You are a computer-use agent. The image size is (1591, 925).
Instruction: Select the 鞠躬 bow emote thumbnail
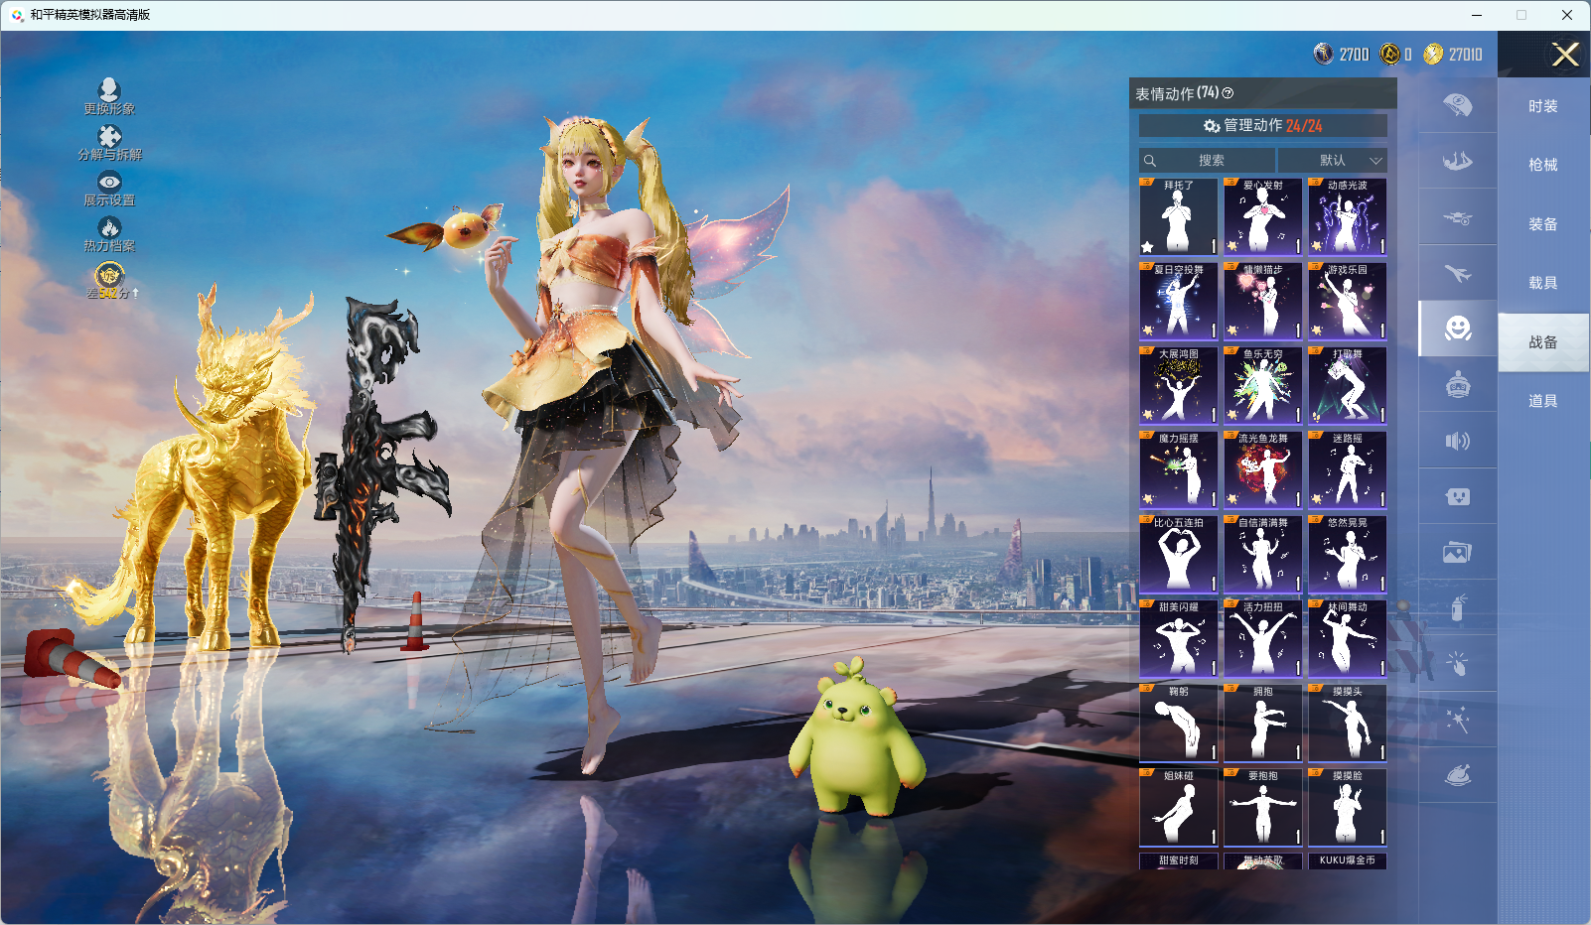(x=1179, y=723)
